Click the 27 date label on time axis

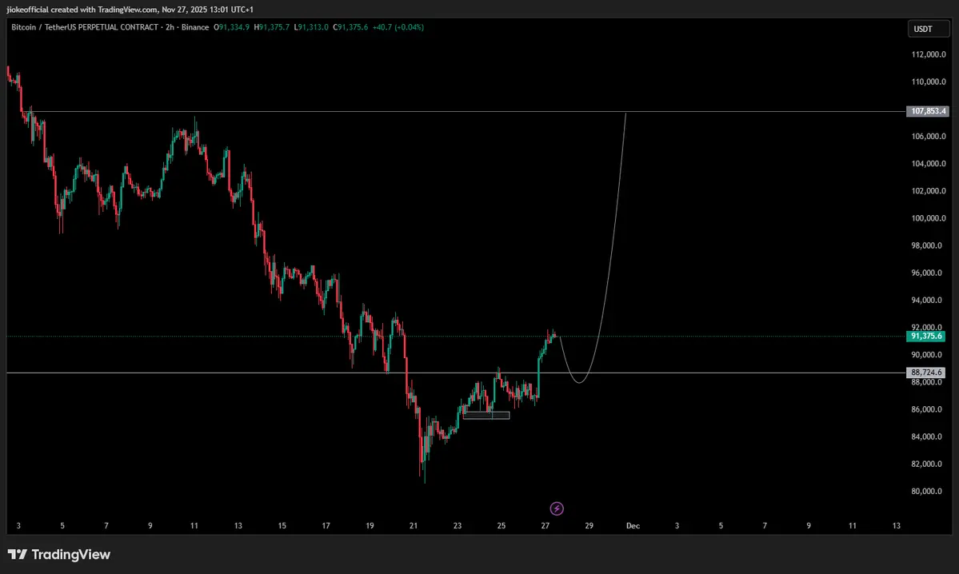[545, 526]
